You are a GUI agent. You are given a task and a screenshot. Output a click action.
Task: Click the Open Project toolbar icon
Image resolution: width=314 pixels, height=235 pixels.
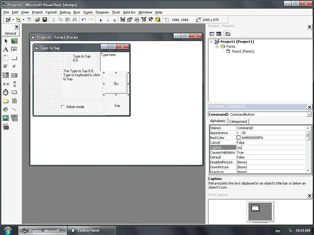coord(37,20)
